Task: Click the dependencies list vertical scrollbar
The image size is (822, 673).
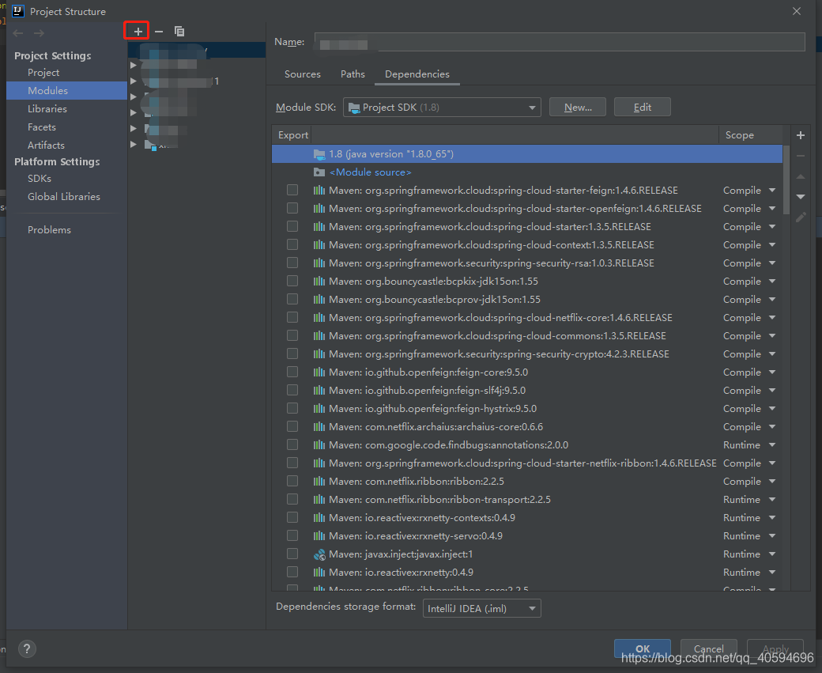Action: tap(786, 180)
